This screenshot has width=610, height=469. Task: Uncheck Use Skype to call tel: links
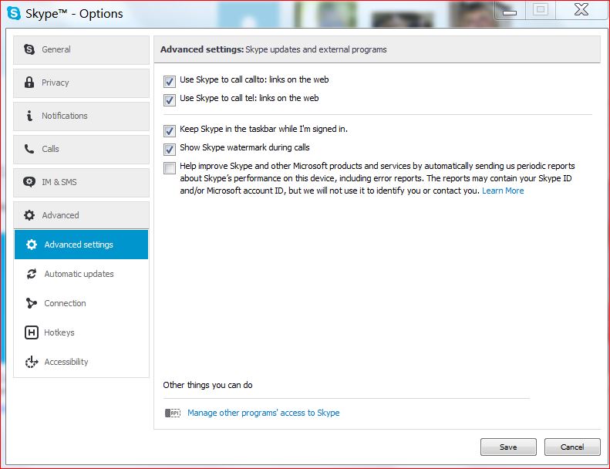tap(169, 100)
